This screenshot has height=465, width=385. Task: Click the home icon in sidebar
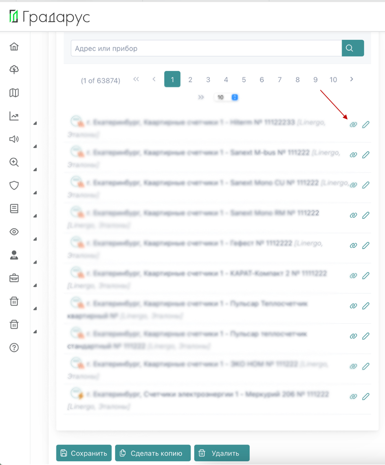(x=14, y=46)
